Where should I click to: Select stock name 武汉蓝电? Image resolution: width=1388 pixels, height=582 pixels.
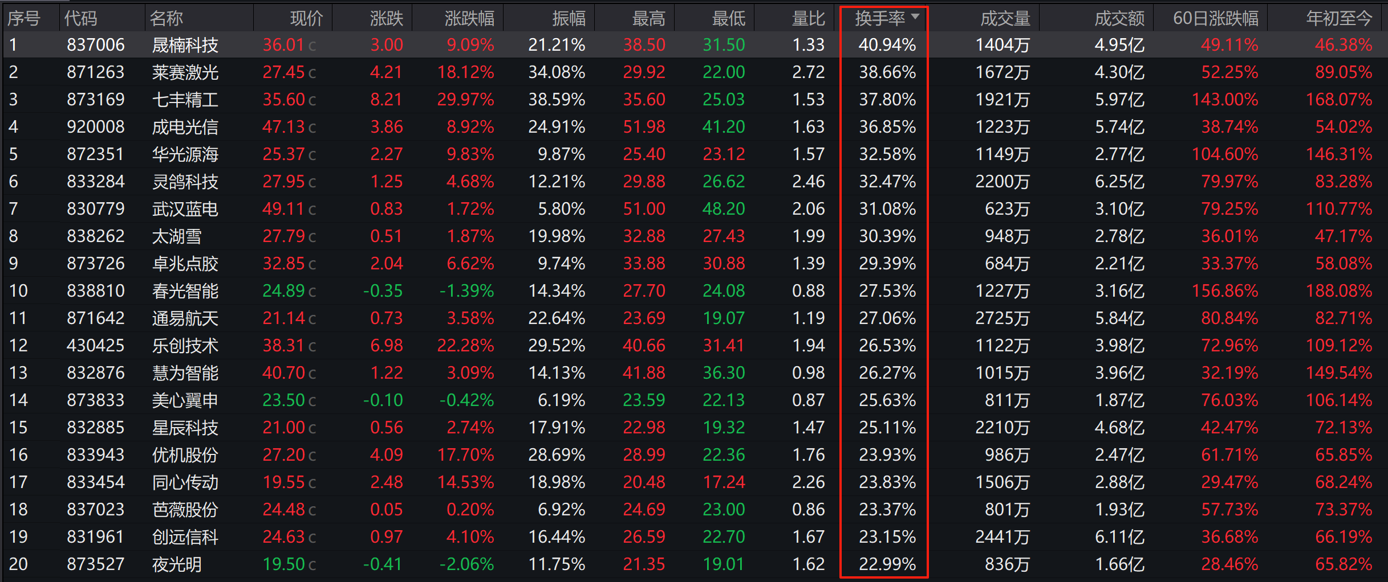point(185,209)
